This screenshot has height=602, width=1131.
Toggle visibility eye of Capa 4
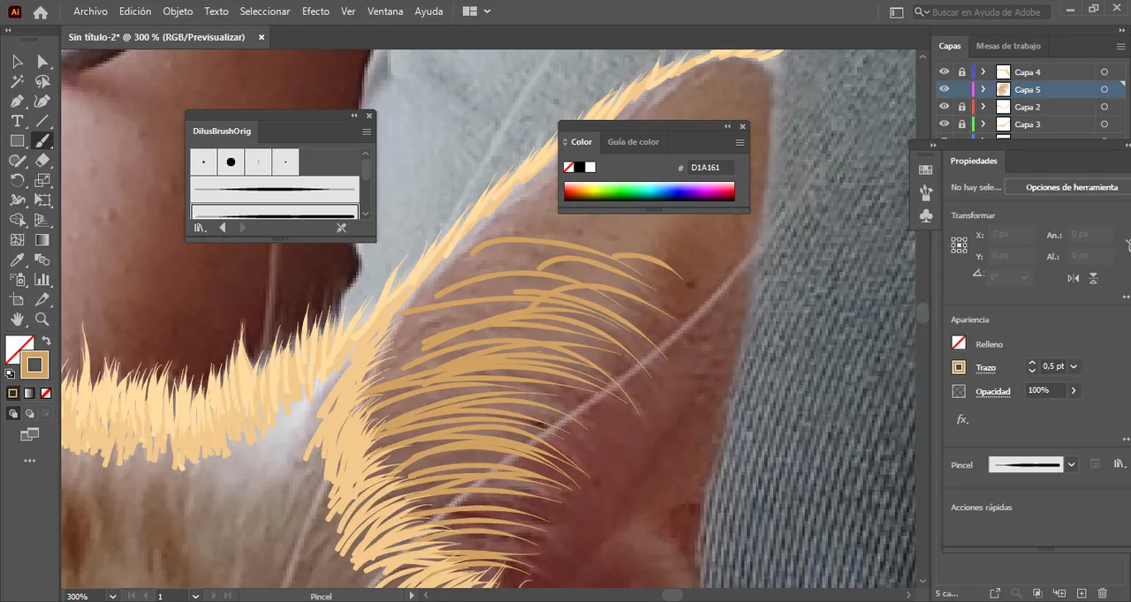pyautogui.click(x=945, y=71)
